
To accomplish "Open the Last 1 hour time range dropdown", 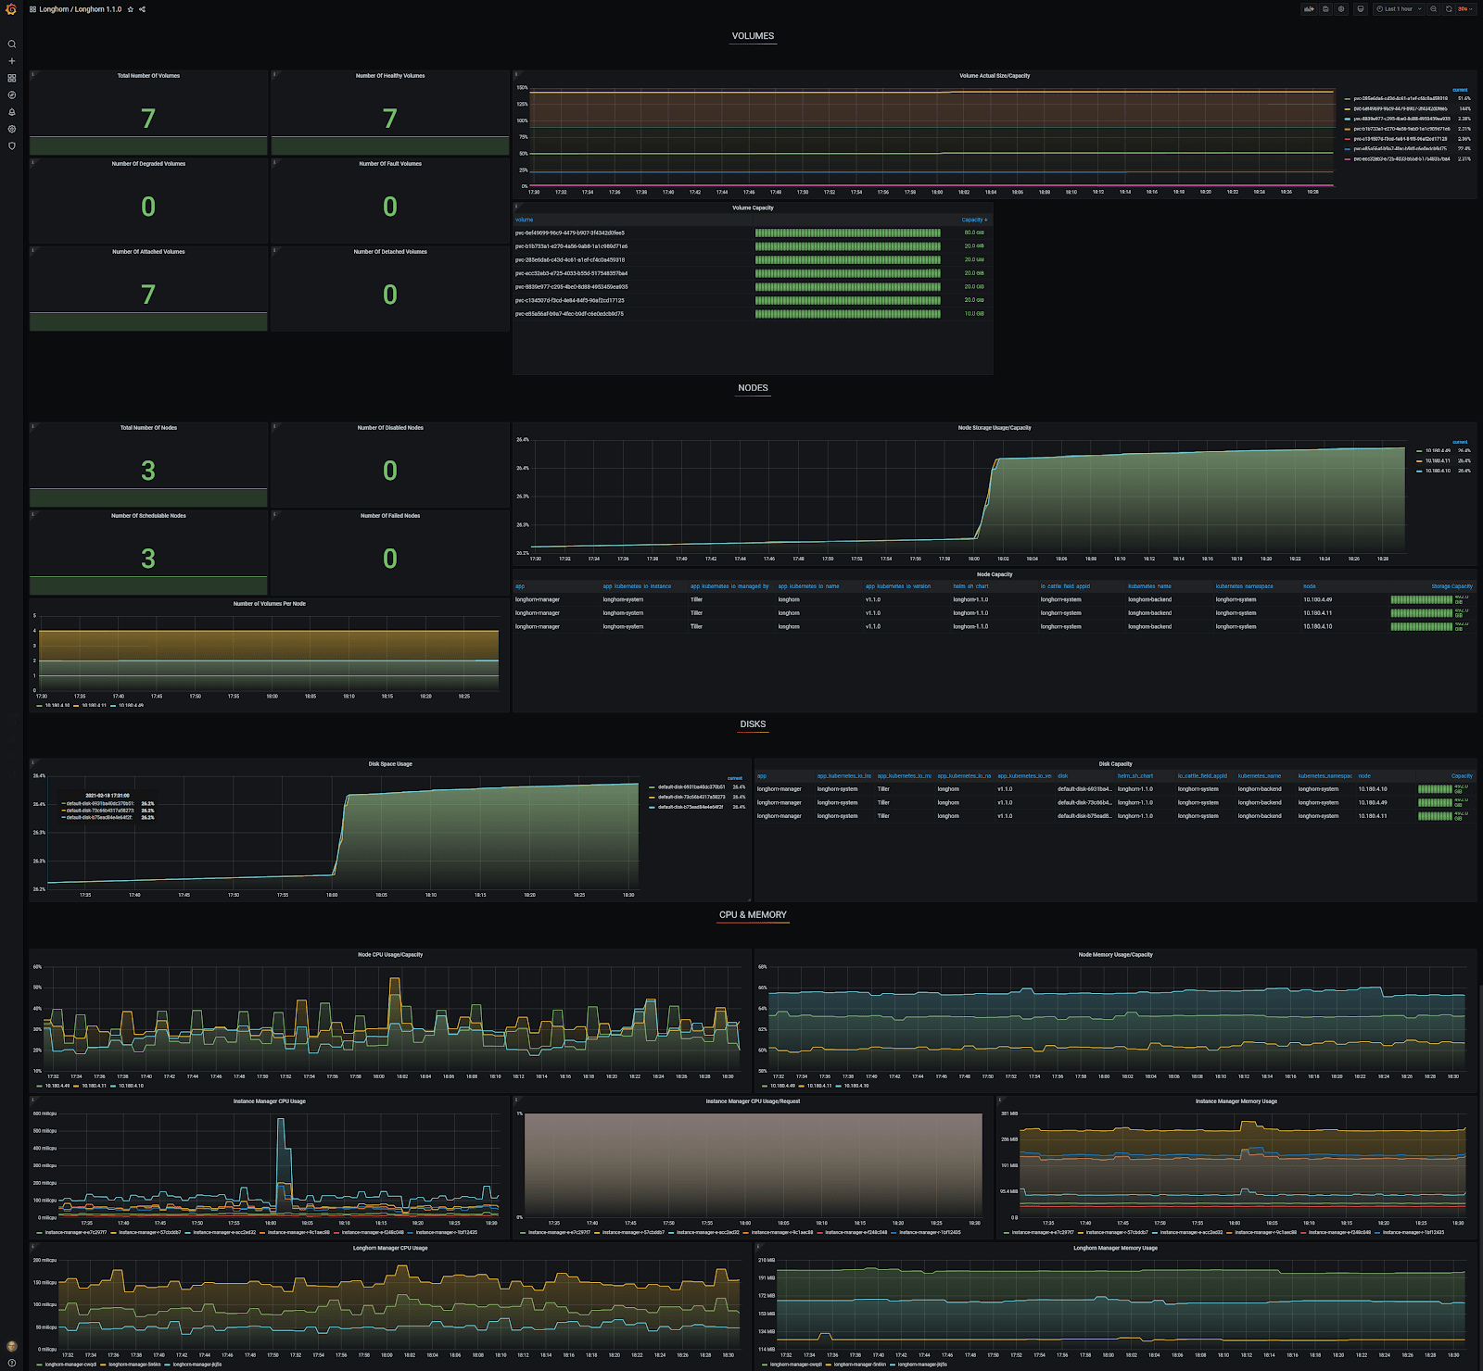I will 1398,8.
